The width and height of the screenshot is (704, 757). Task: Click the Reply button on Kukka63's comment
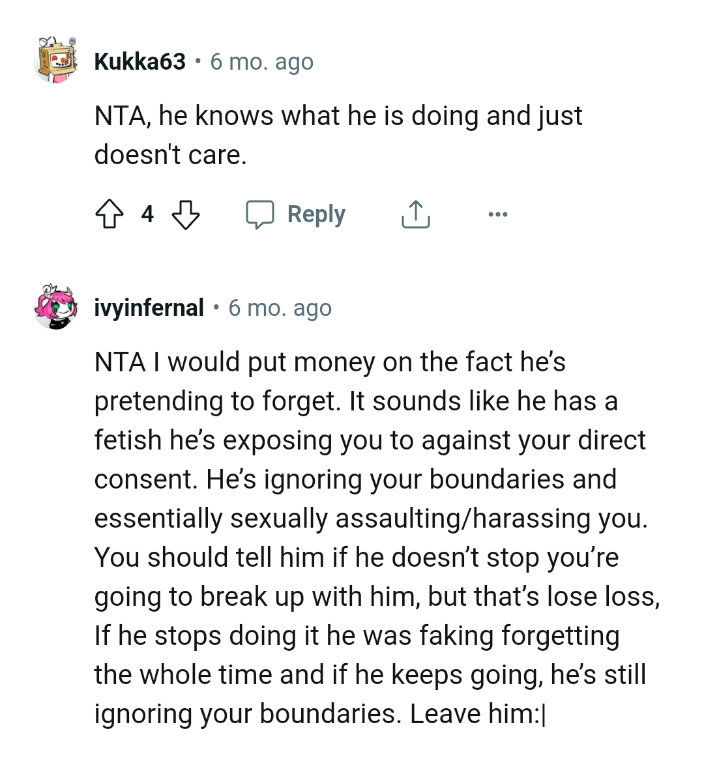click(x=316, y=214)
